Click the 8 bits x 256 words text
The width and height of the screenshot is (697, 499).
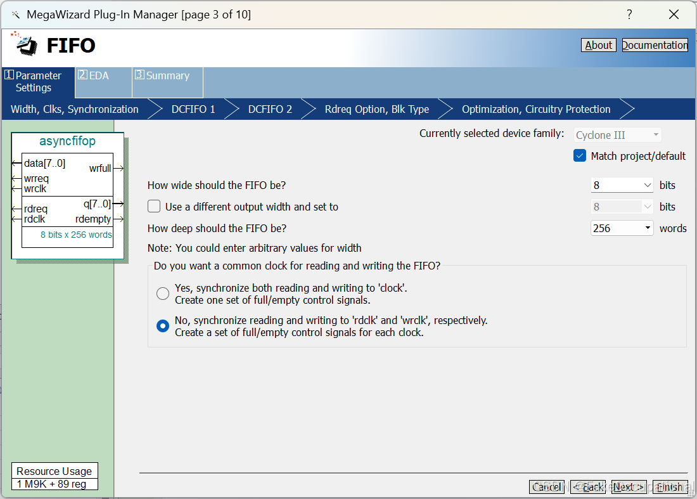(76, 235)
